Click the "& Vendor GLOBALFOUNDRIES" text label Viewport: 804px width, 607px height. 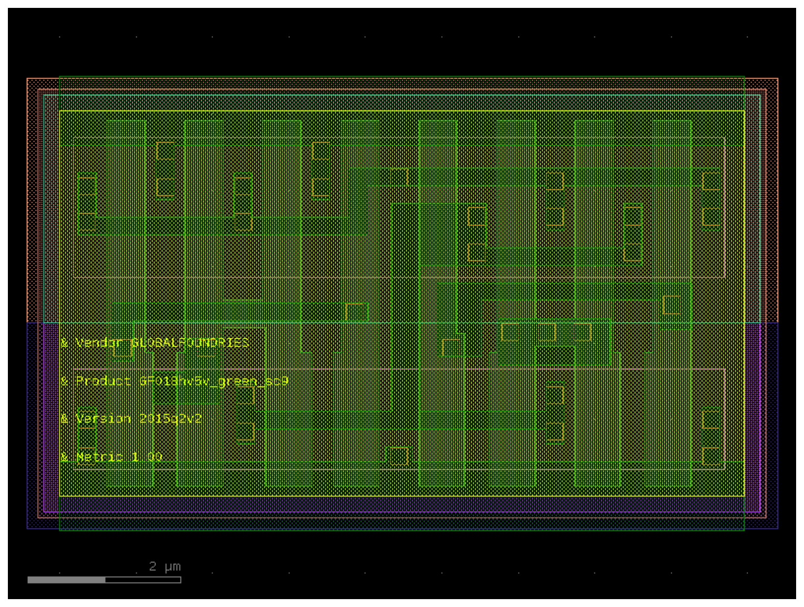154,343
